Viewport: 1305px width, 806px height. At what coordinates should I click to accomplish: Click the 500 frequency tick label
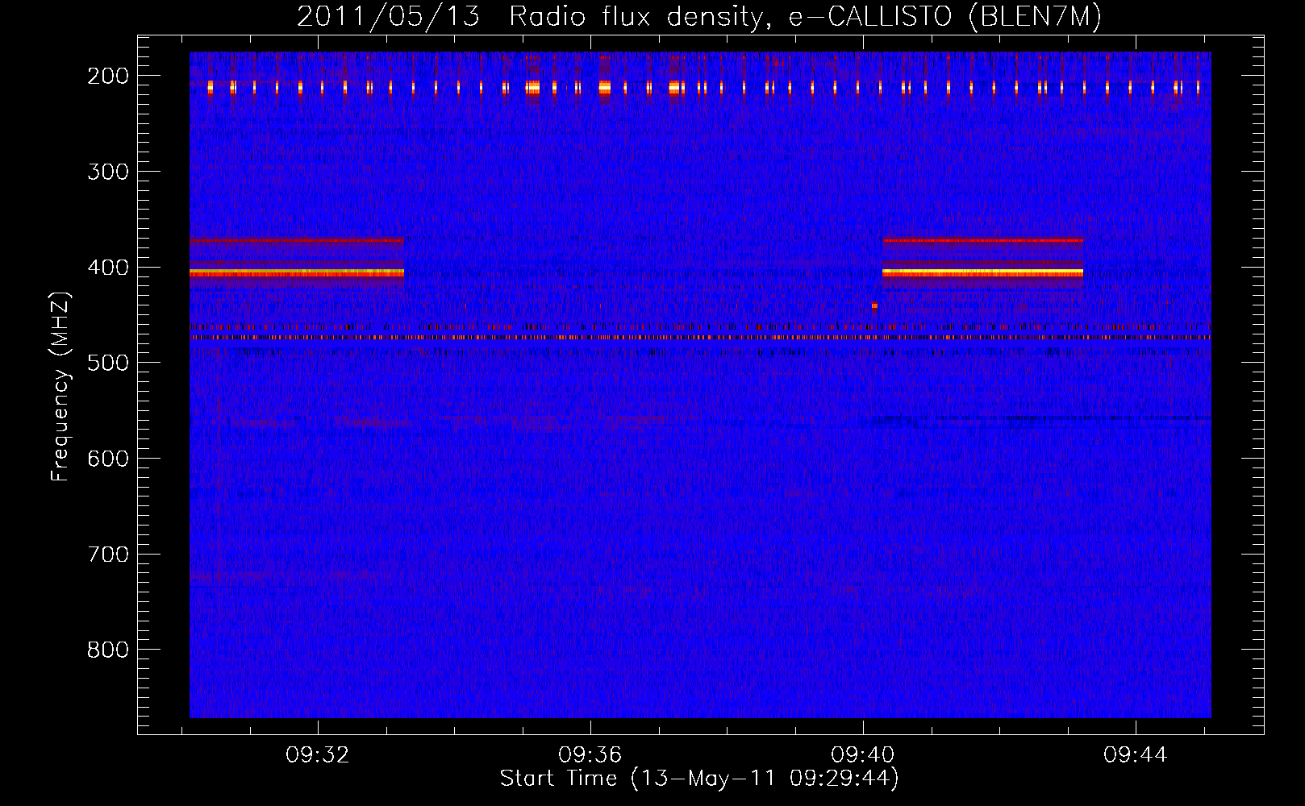(108, 363)
